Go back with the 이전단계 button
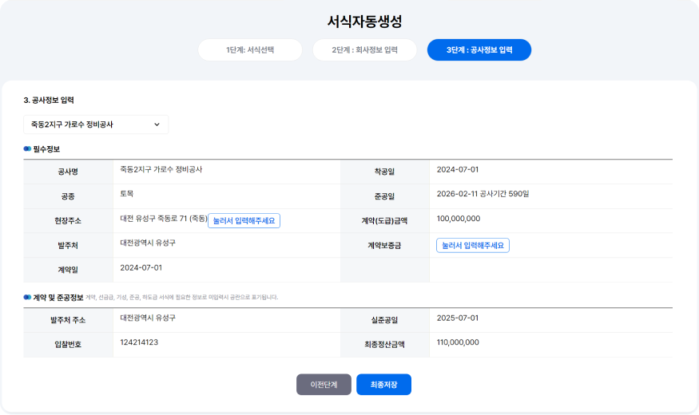 pyautogui.click(x=324, y=385)
